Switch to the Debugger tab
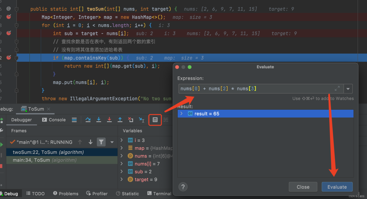The image size is (367, 199). 21,120
